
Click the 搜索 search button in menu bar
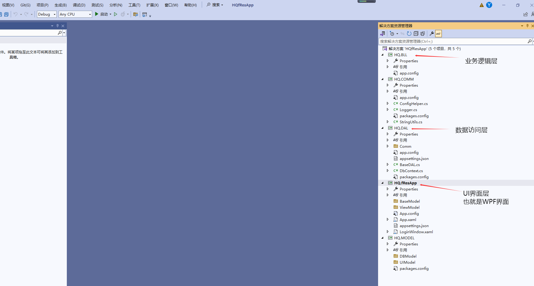click(x=215, y=5)
